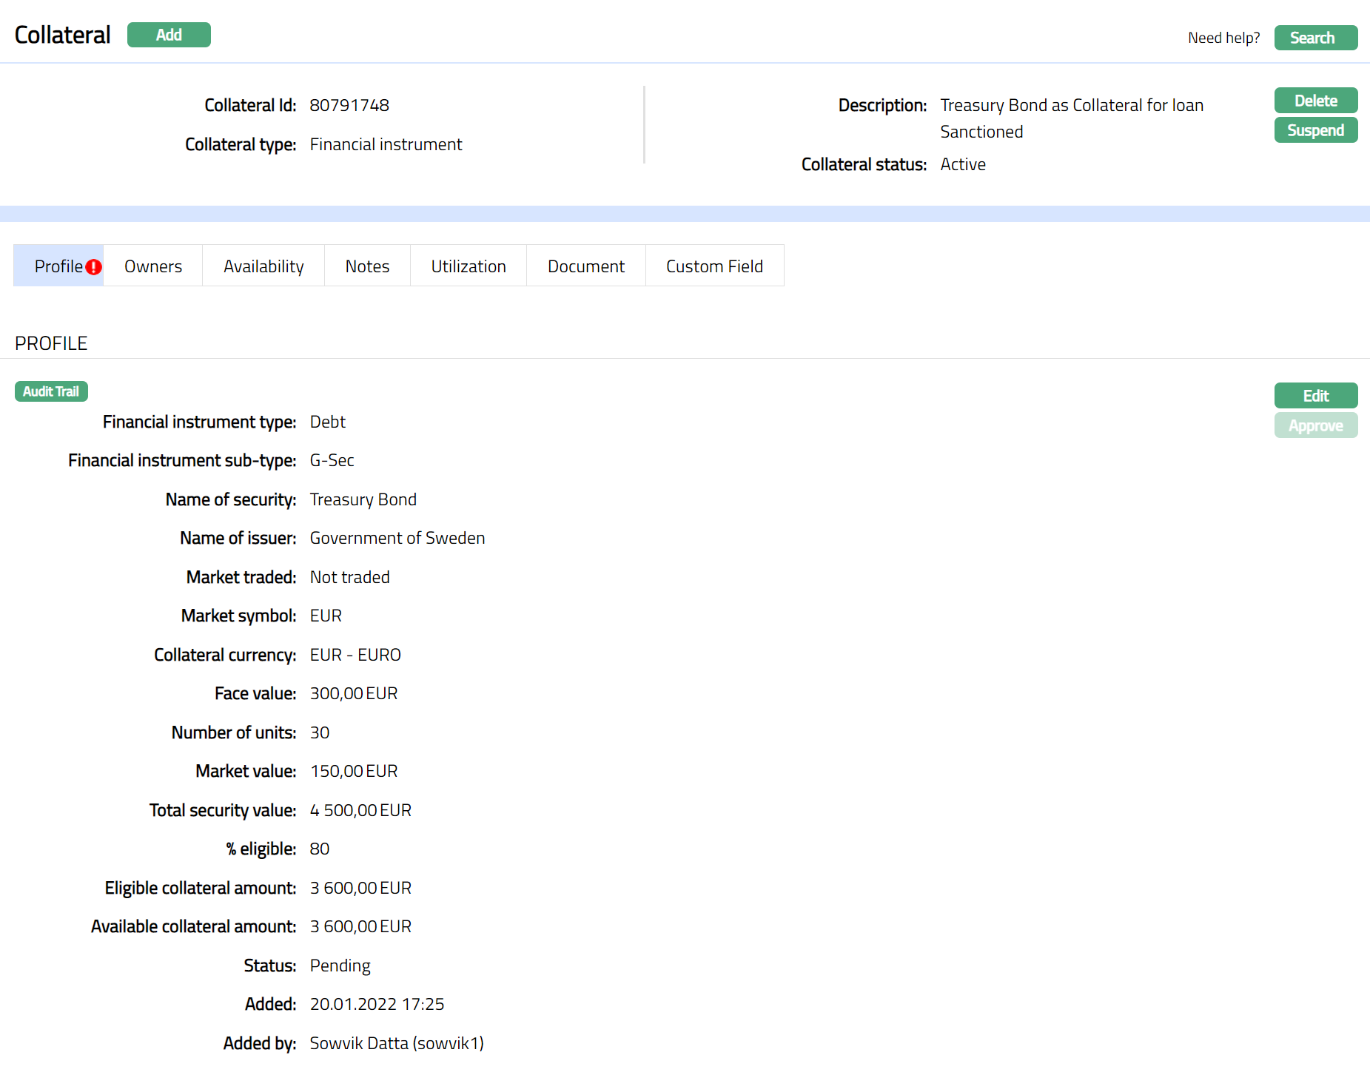
Task: Switch to the Document tab
Action: click(x=585, y=266)
